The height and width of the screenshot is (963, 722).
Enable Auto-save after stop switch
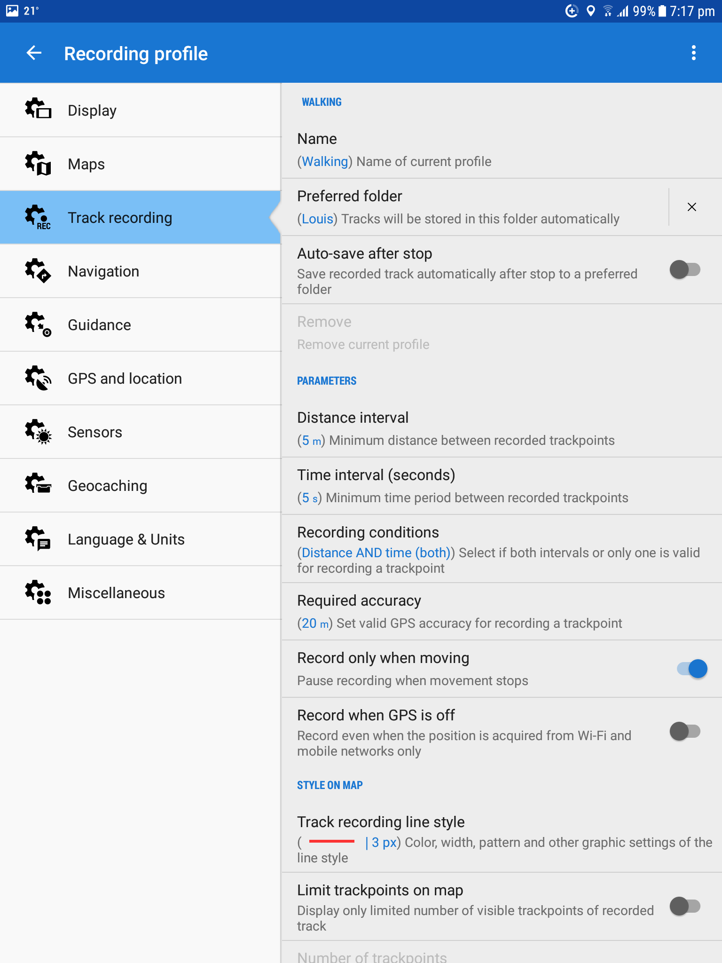click(685, 270)
